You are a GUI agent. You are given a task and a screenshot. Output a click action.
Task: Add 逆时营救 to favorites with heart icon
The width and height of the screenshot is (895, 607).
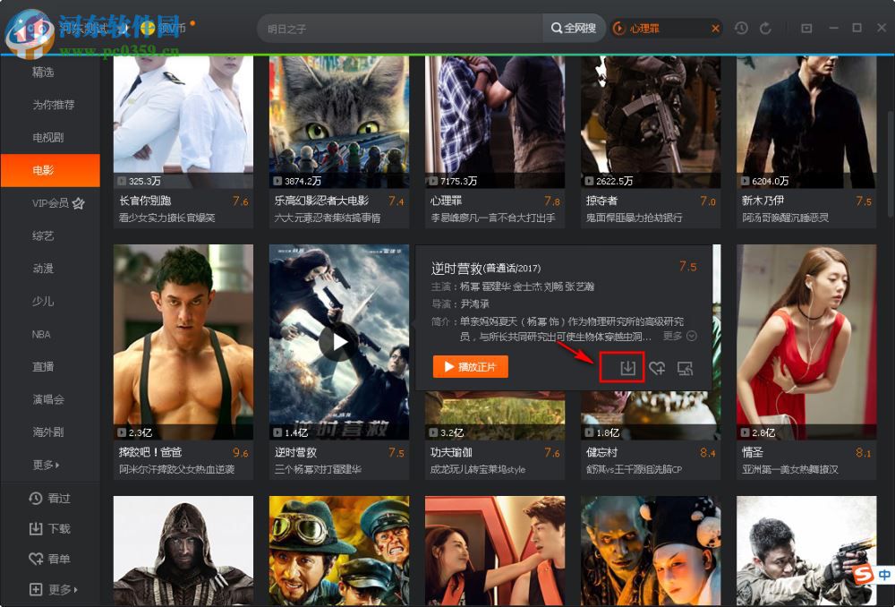click(656, 367)
